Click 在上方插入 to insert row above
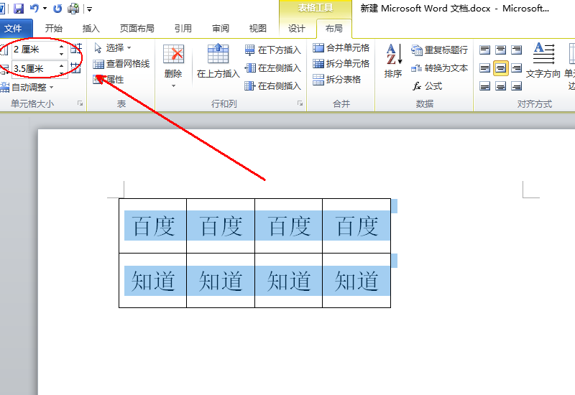 click(218, 61)
